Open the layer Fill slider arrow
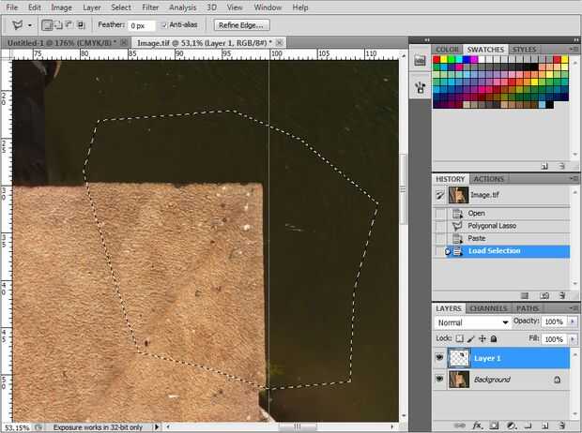Image resolution: width=582 pixels, height=433 pixels. [572, 339]
